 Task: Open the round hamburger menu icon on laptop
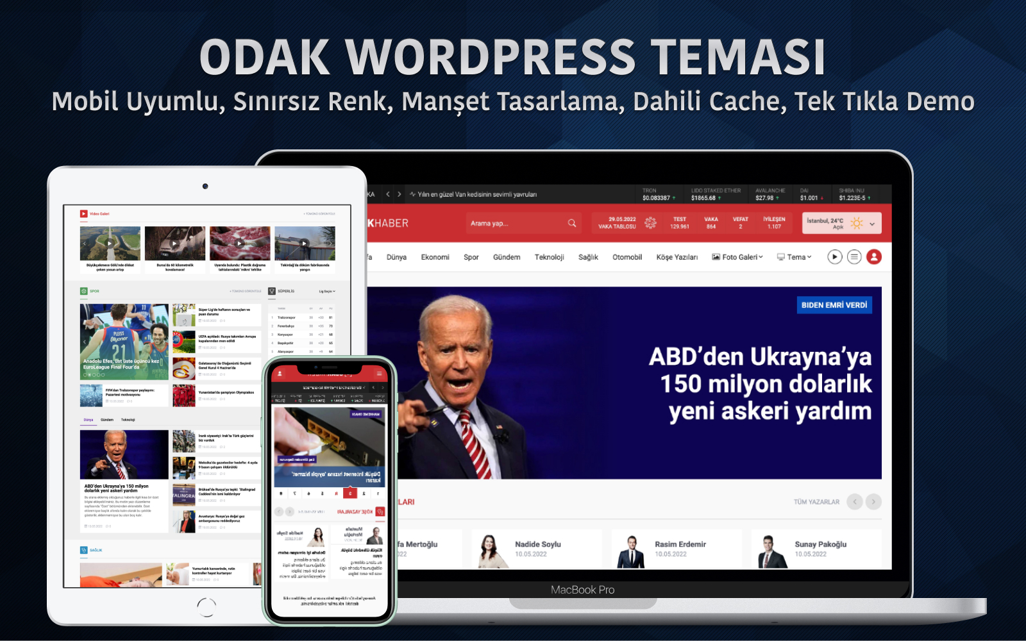pyautogui.click(x=854, y=257)
